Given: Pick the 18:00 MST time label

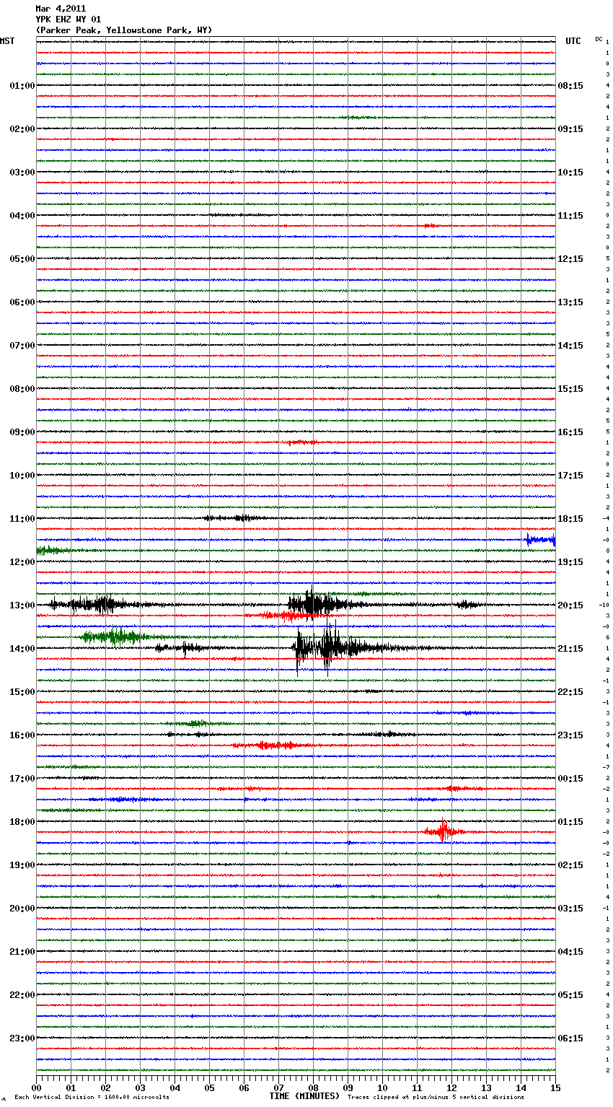Looking at the screenshot, I should pos(22,822).
